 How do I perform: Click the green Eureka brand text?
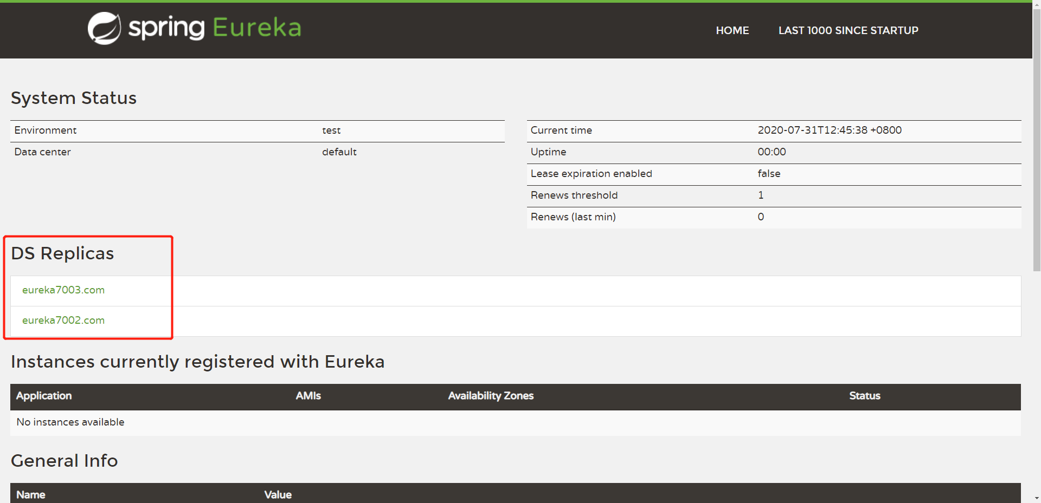pos(257,28)
